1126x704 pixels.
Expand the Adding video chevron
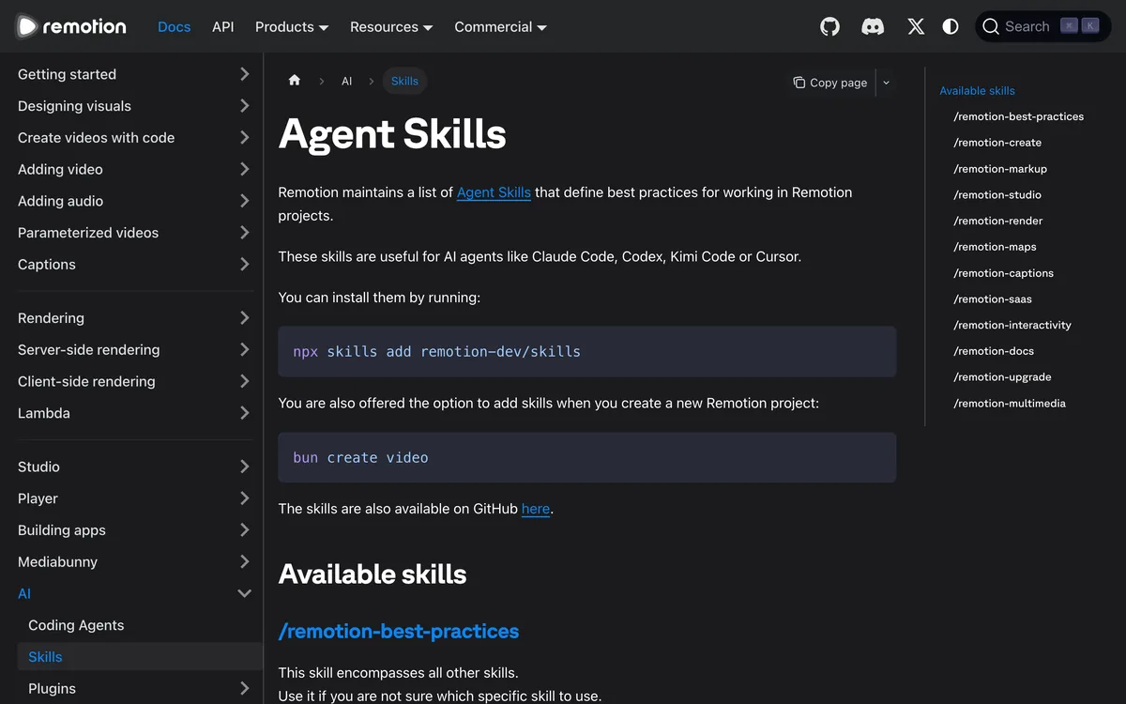point(244,169)
